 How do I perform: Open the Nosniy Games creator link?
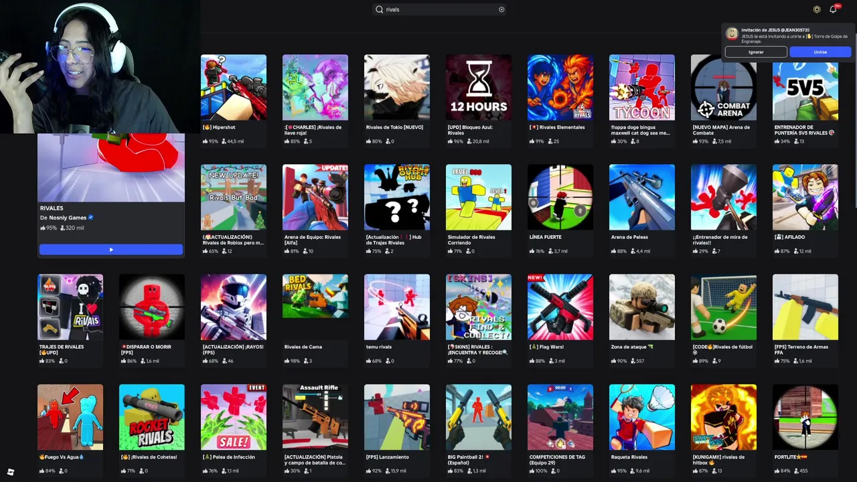click(x=68, y=218)
